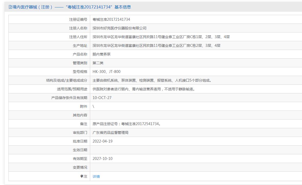This screenshot has height=185, width=302.
Task: Select intended use text 供医院对患者进行肠内
Action: click(x=144, y=89)
